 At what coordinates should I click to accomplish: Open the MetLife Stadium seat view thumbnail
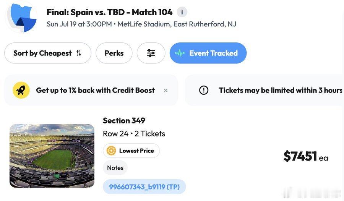pos(52,156)
